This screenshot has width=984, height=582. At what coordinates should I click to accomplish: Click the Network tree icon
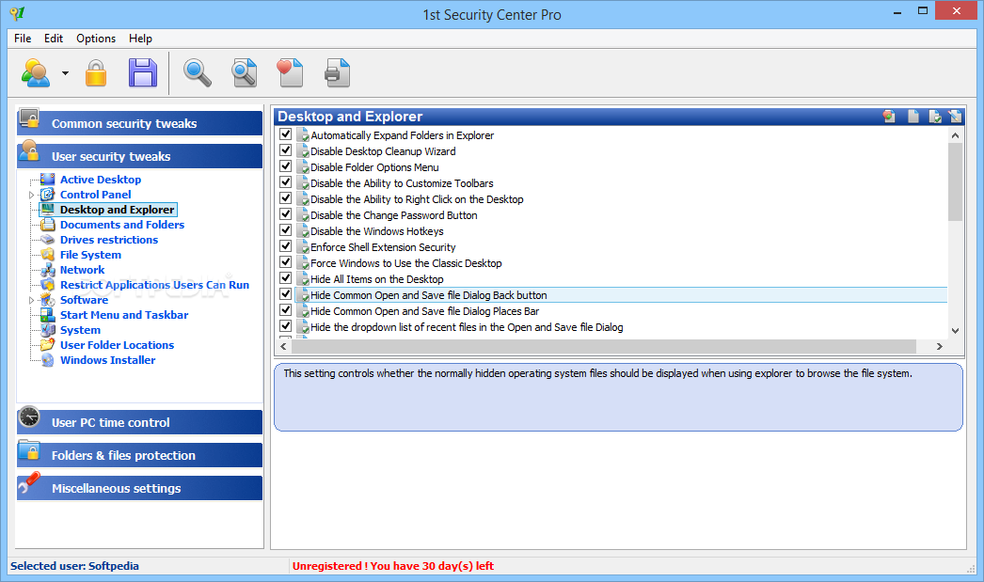48,270
